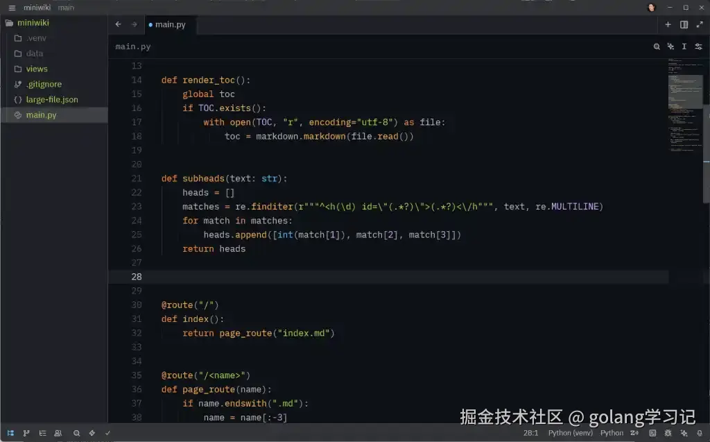Viewport: 710px width, 442px height.
Task: Click the diagnostics checkmark icon
Action: (x=107, y=433)
